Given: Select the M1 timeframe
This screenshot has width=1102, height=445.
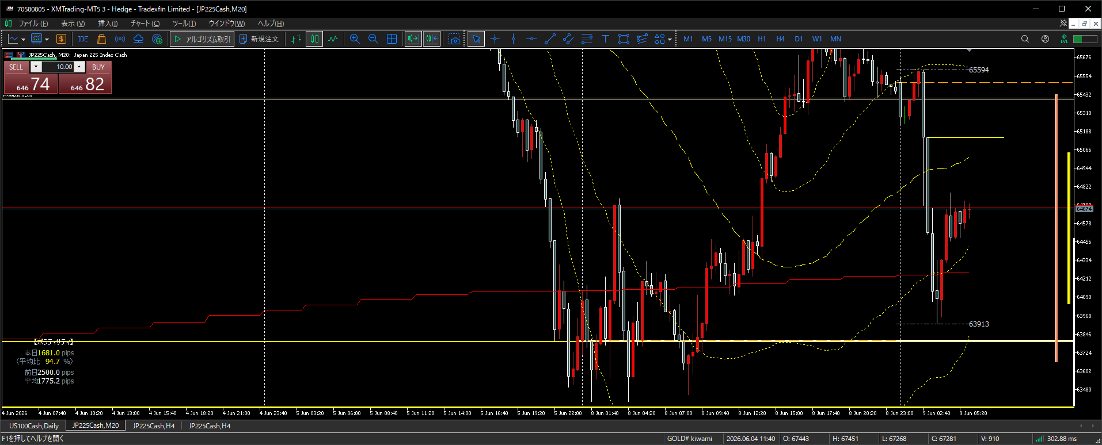Looking at the screenshot, I should coord(688,39).
